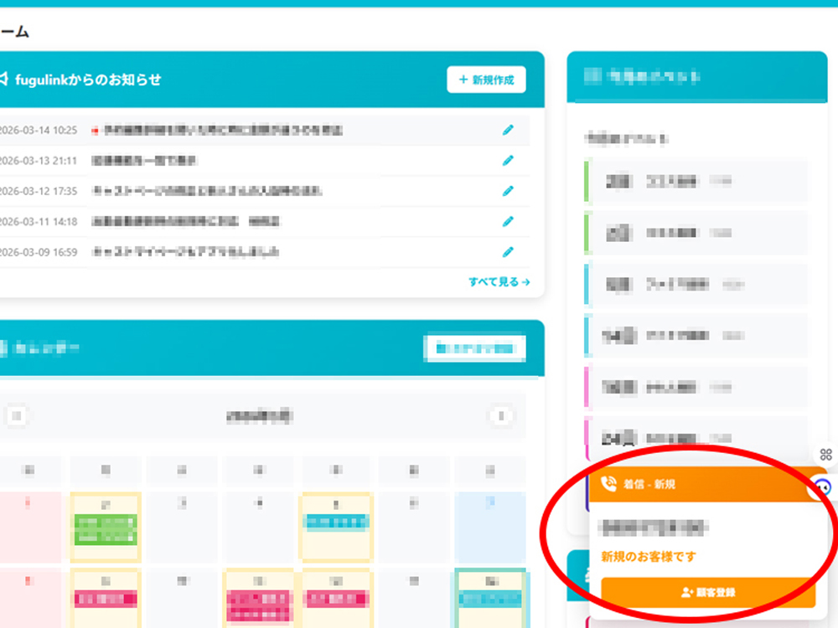Advance the calendar to the next month

tap(501, 415)
